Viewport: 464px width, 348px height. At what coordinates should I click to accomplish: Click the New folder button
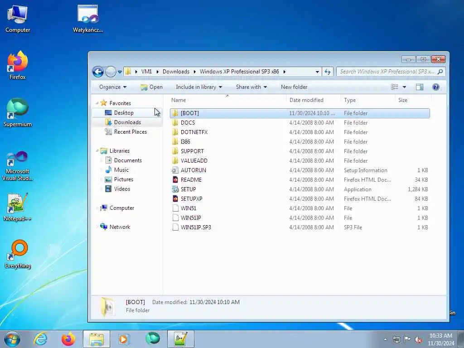click(294, 87)
